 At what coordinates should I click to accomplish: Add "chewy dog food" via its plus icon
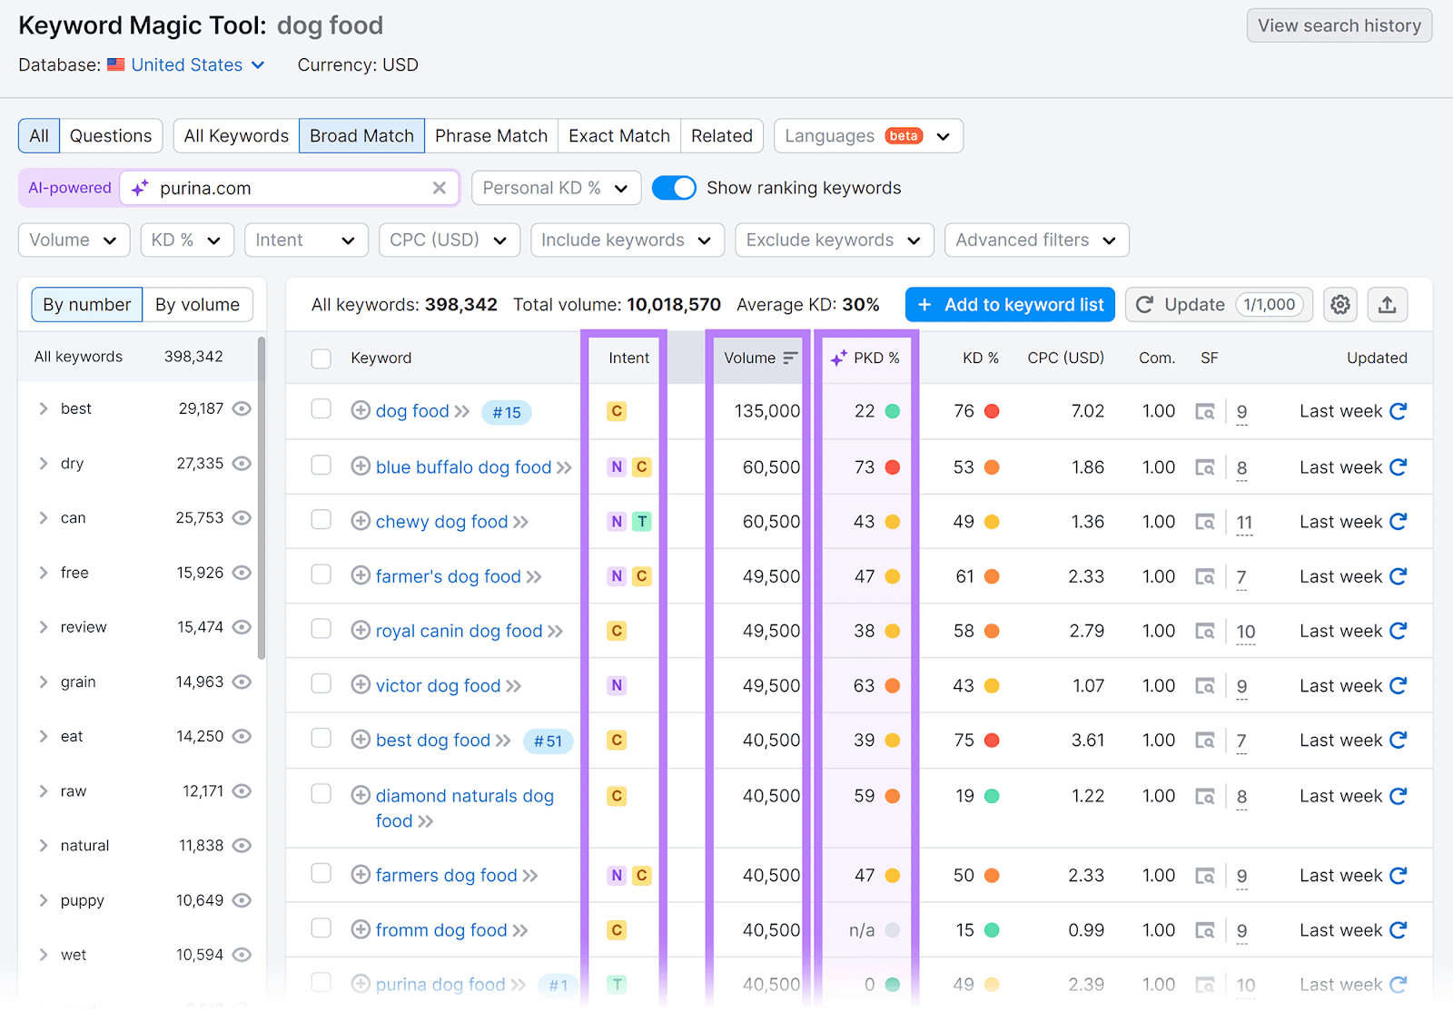pyautogui.click(x=360, y=521)
